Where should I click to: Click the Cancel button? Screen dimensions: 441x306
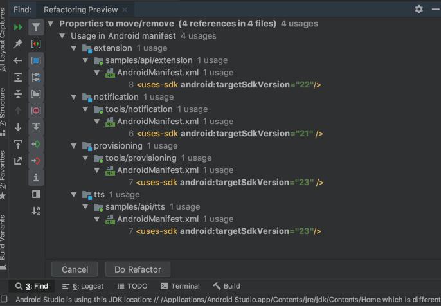[75, 269]
